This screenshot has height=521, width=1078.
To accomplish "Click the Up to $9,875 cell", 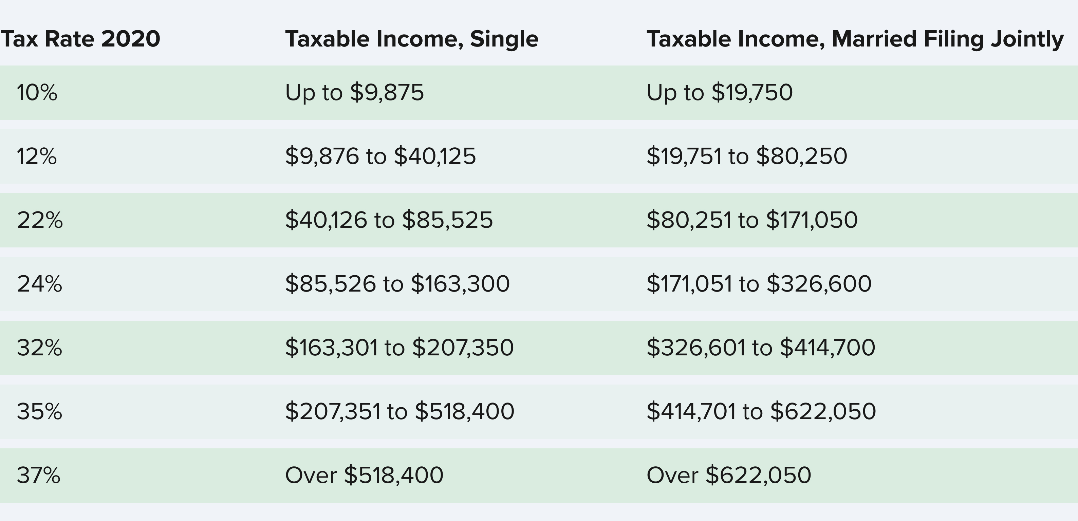I will (x=354, y=92).
